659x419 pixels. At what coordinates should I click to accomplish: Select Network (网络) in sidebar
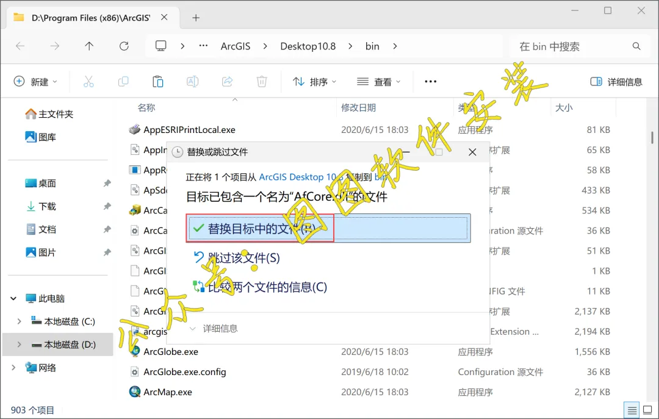pos(41,368)
